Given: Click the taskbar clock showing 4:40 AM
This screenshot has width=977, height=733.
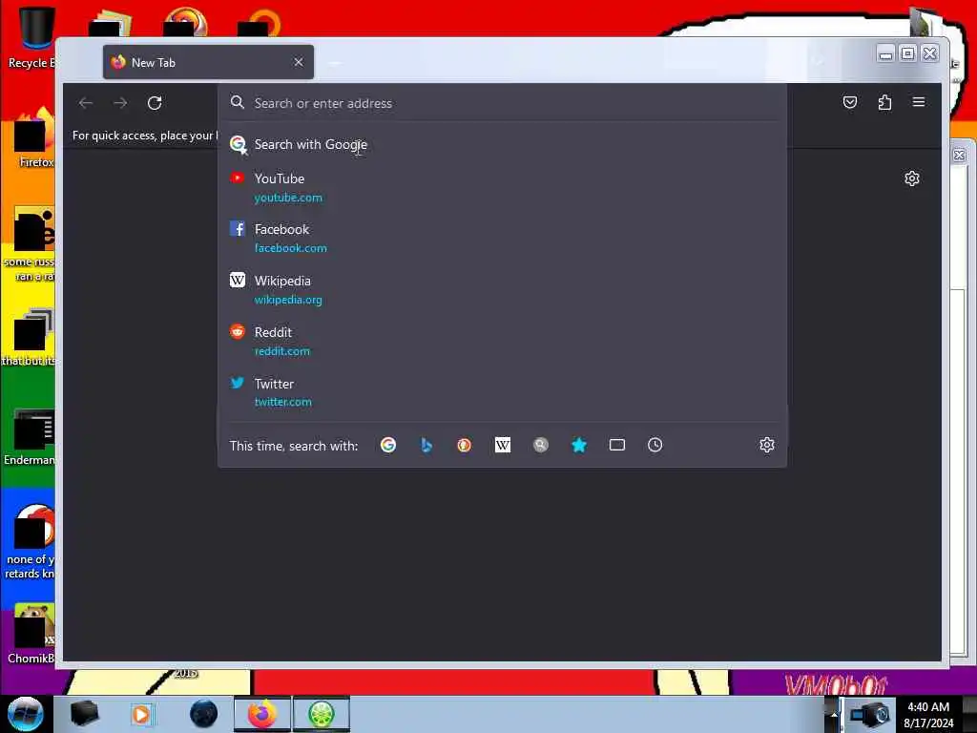Looking at the screenshot, I should (x=928, y=715).
